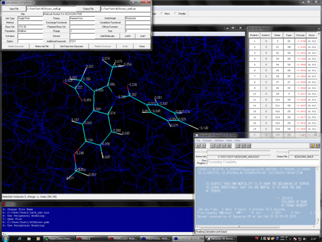Click the -0.140 atom charge label
322x242 pixels.
tap(203, 128)
